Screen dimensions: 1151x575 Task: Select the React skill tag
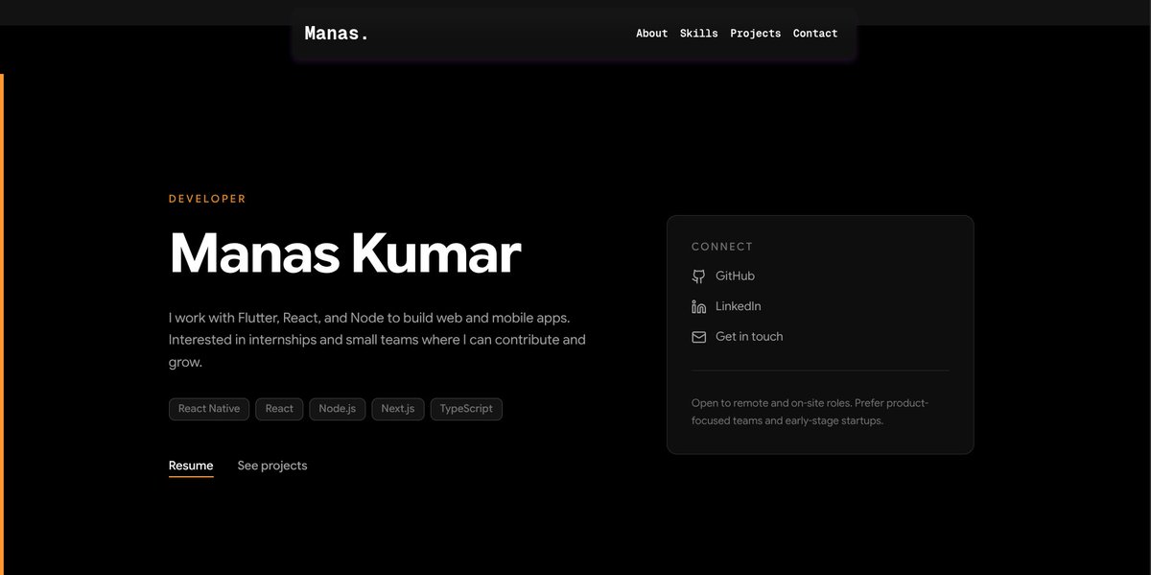pyautogui.click(x=279, y=409)
